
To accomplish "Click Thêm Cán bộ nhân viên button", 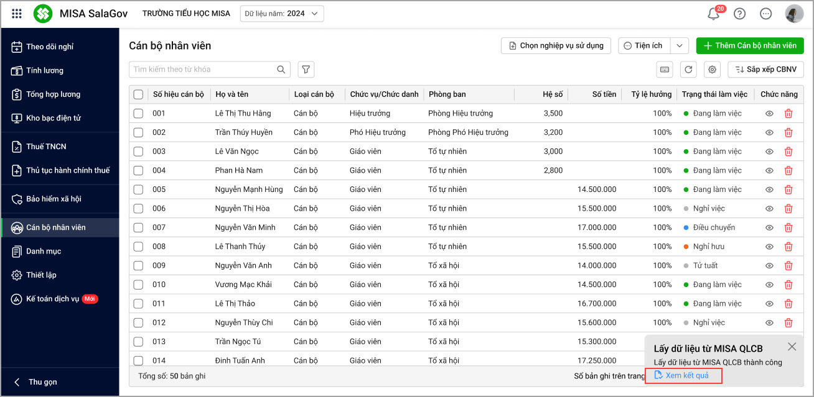I will tap(749, 46).
